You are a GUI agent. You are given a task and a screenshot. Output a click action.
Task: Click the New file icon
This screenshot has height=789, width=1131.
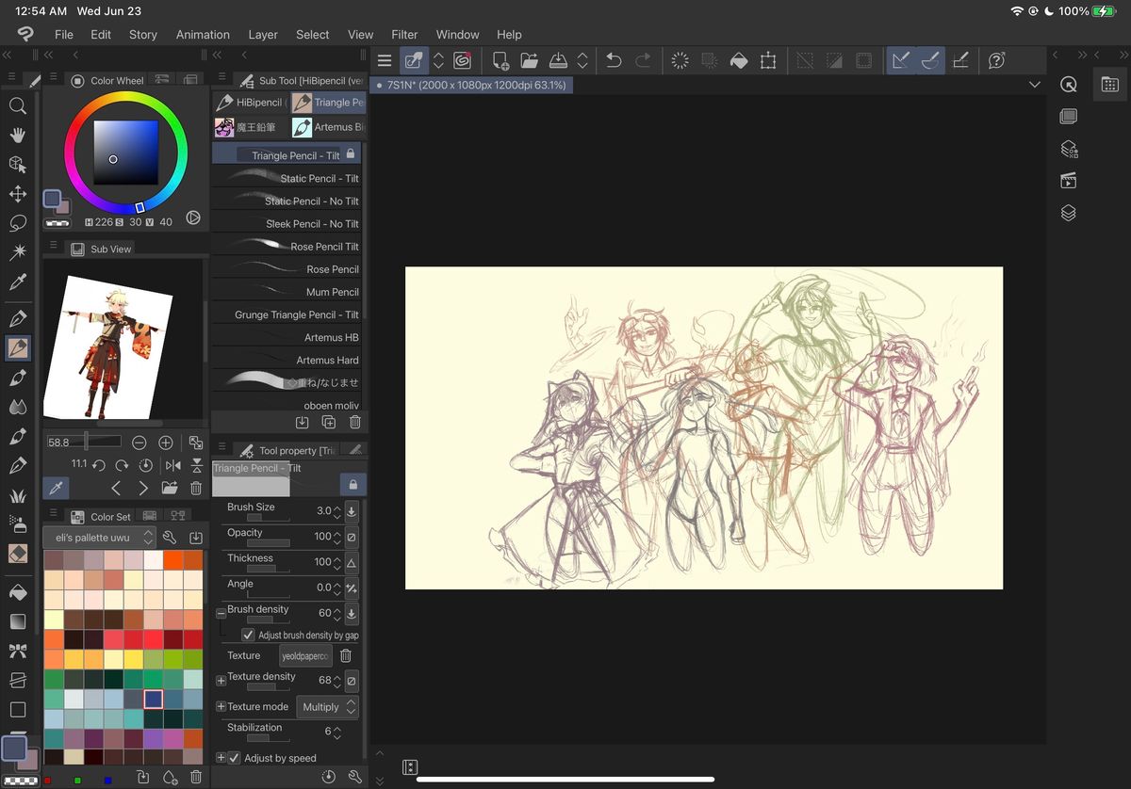click(500, 60)
